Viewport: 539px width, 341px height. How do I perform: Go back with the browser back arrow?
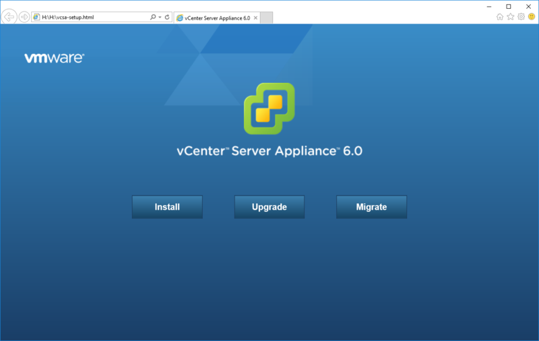(9, 16)
